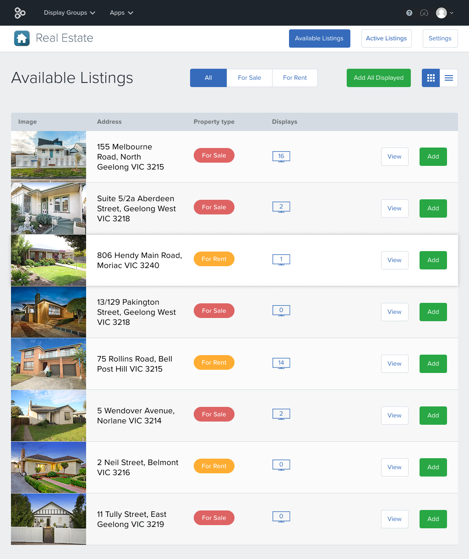Open the user avatar icon
Viewport: 469px width, 559px height.
tap(441, 13)
